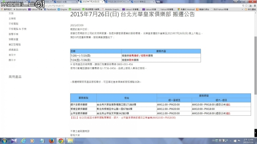Click the input method A icon in tray
257x144 pixels.
coord(220,140)
